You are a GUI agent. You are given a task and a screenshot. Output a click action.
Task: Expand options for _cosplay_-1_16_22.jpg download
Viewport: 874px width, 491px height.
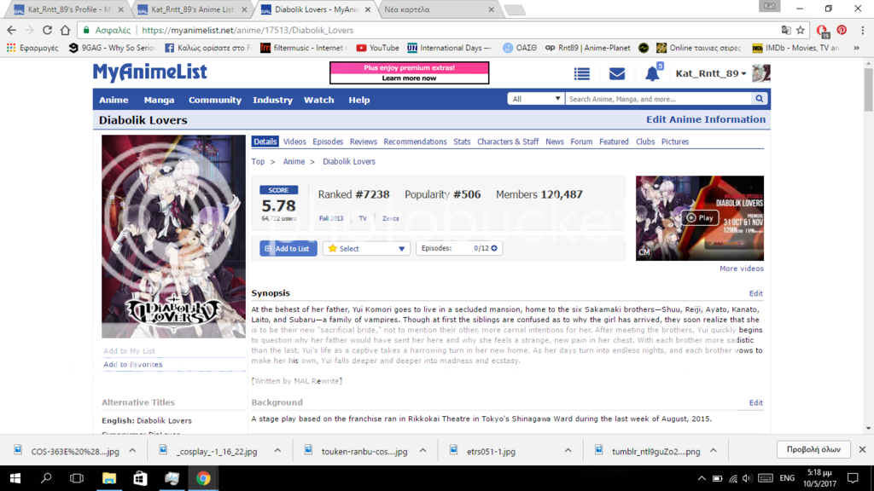point(277,451)
